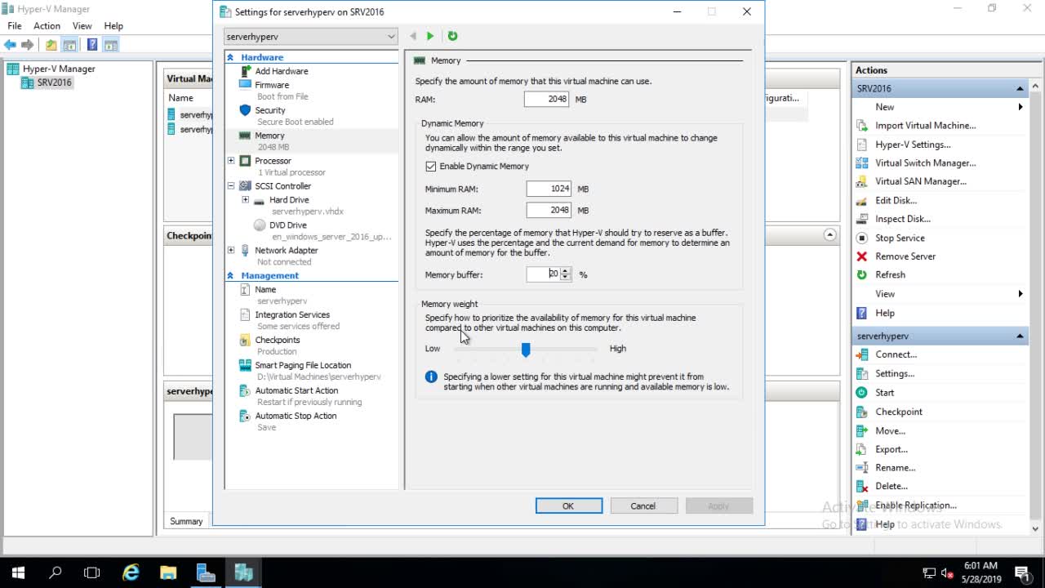Open the File menu in Hyper-V Manager
The image size is (1045, 588).
15,26
